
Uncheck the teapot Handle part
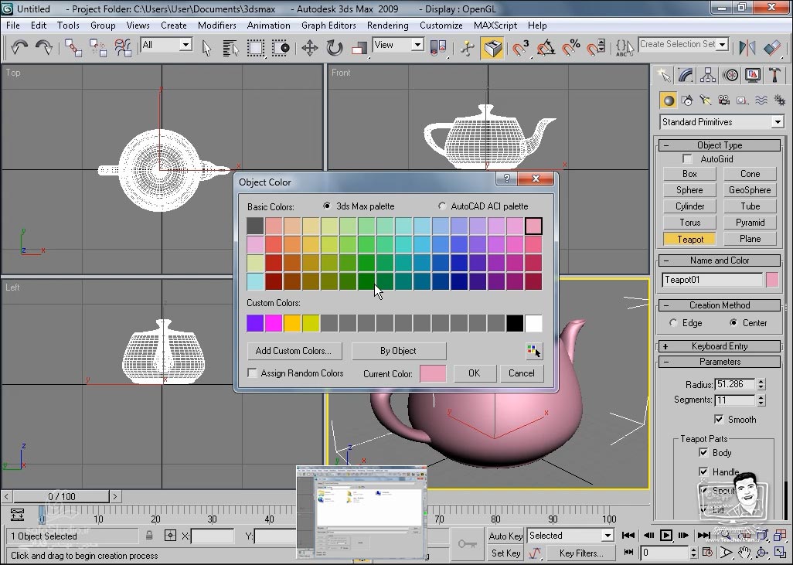click(703, 471)
